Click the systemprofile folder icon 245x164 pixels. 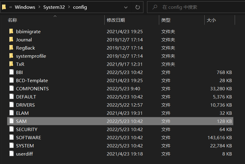click(11, 56)
